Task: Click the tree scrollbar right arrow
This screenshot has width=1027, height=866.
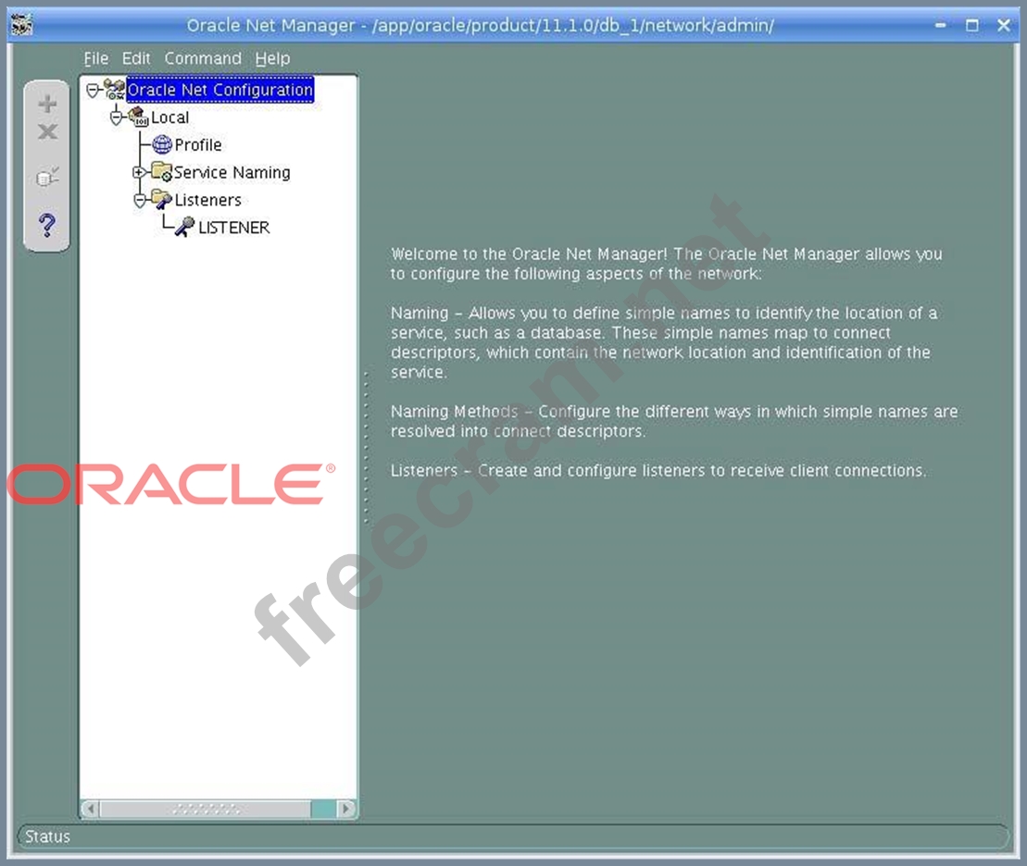Action: click(x=346, y=809)
